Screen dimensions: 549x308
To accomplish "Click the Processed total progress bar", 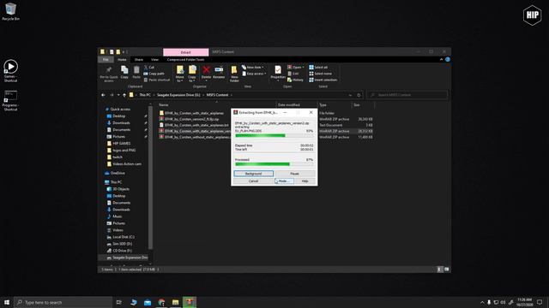I will point(274,163).
